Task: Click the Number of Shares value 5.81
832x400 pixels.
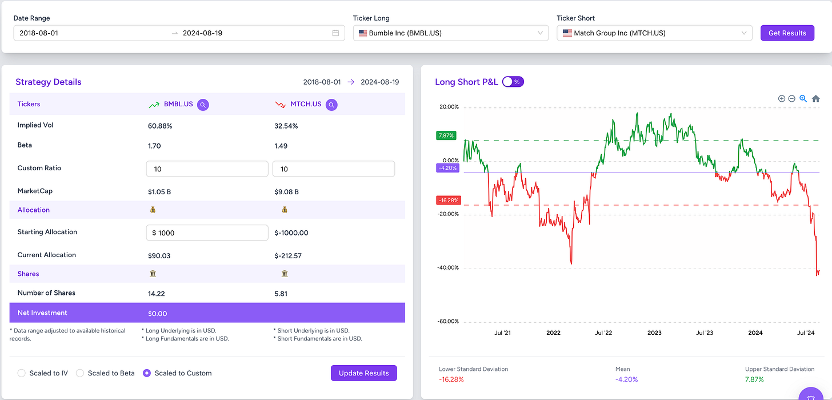Action: pyautogui.click(x=281, y=293)
